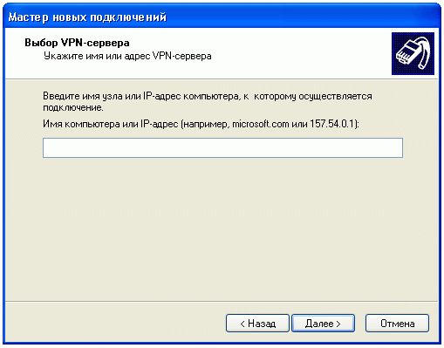
Task: Click the Укажите имя или адрес VPN-сервера subtitle
Action: [127, 56]
